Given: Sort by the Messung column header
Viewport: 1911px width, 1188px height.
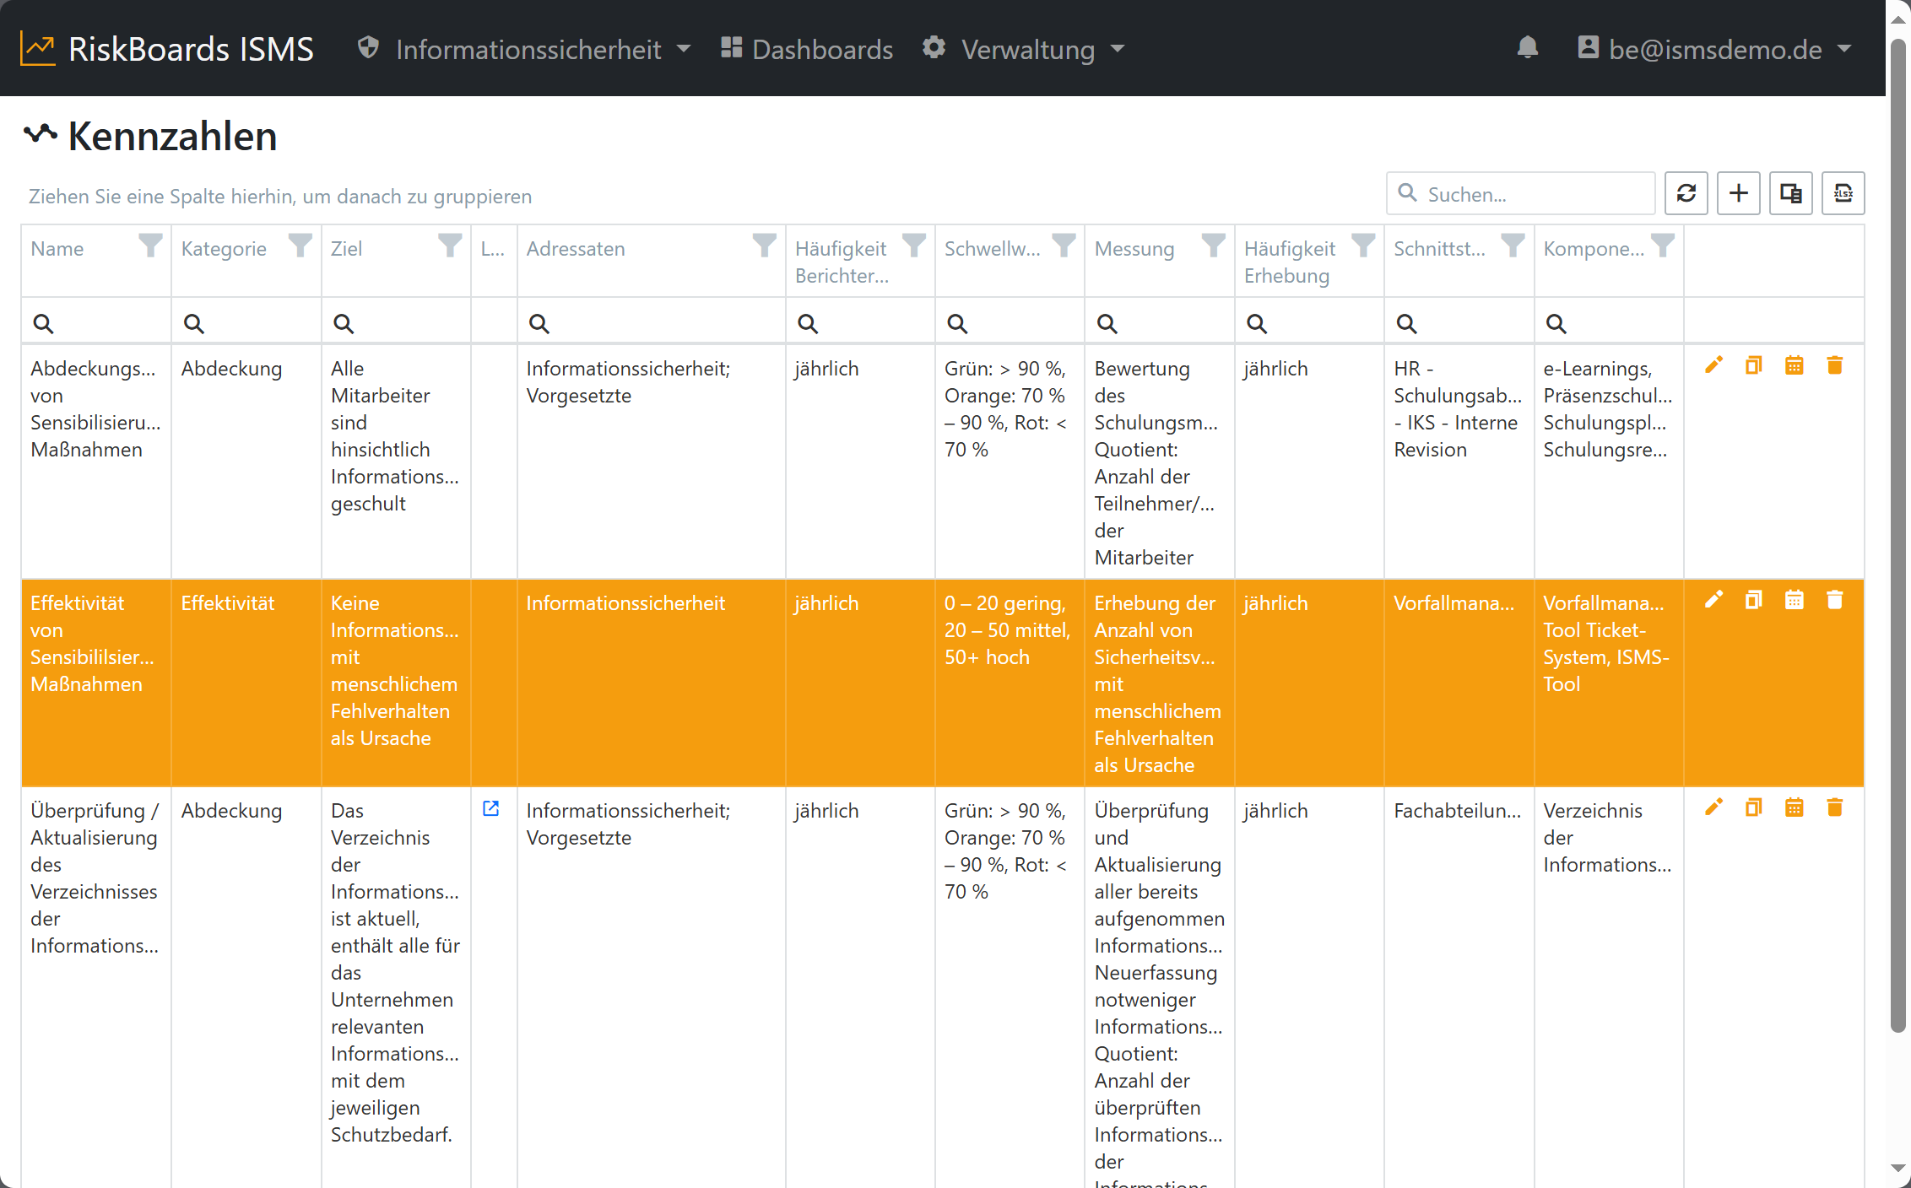Looking at the screenshot, I should point(1134,249).
